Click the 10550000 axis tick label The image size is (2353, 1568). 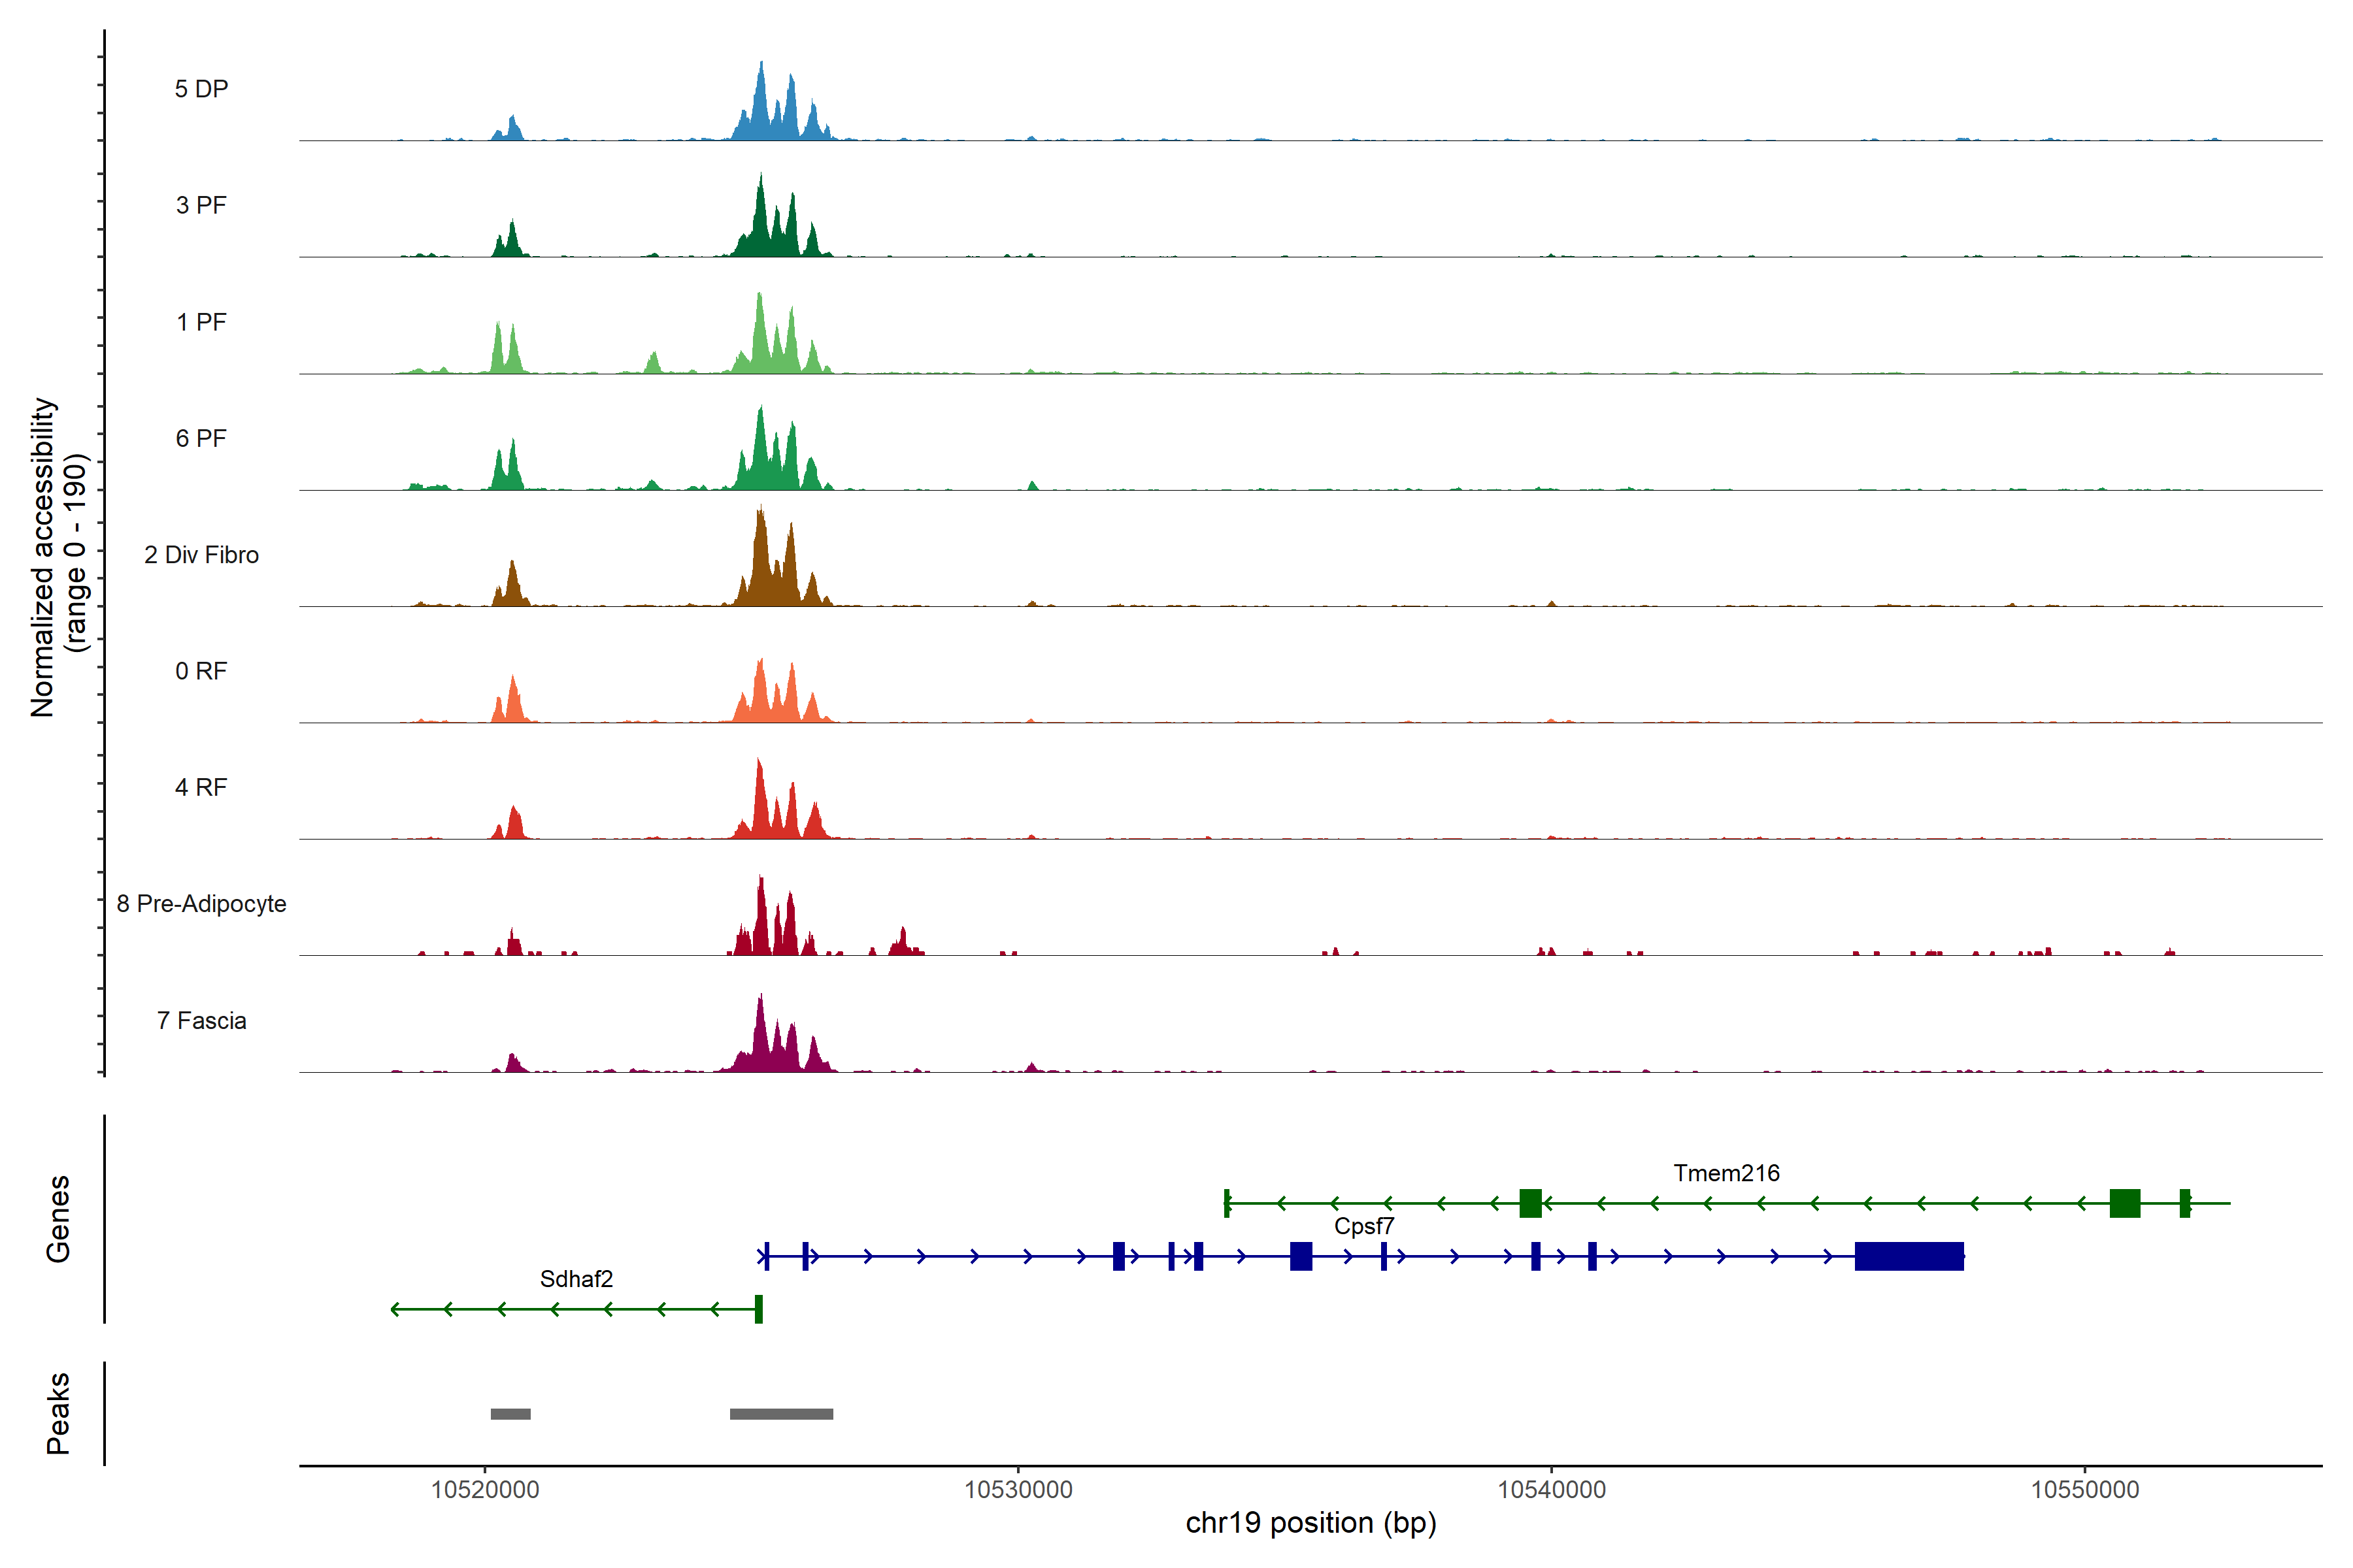coord(2085,1490)
